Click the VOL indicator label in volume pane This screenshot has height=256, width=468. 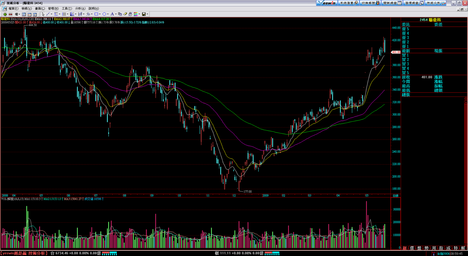click(12, 199)
